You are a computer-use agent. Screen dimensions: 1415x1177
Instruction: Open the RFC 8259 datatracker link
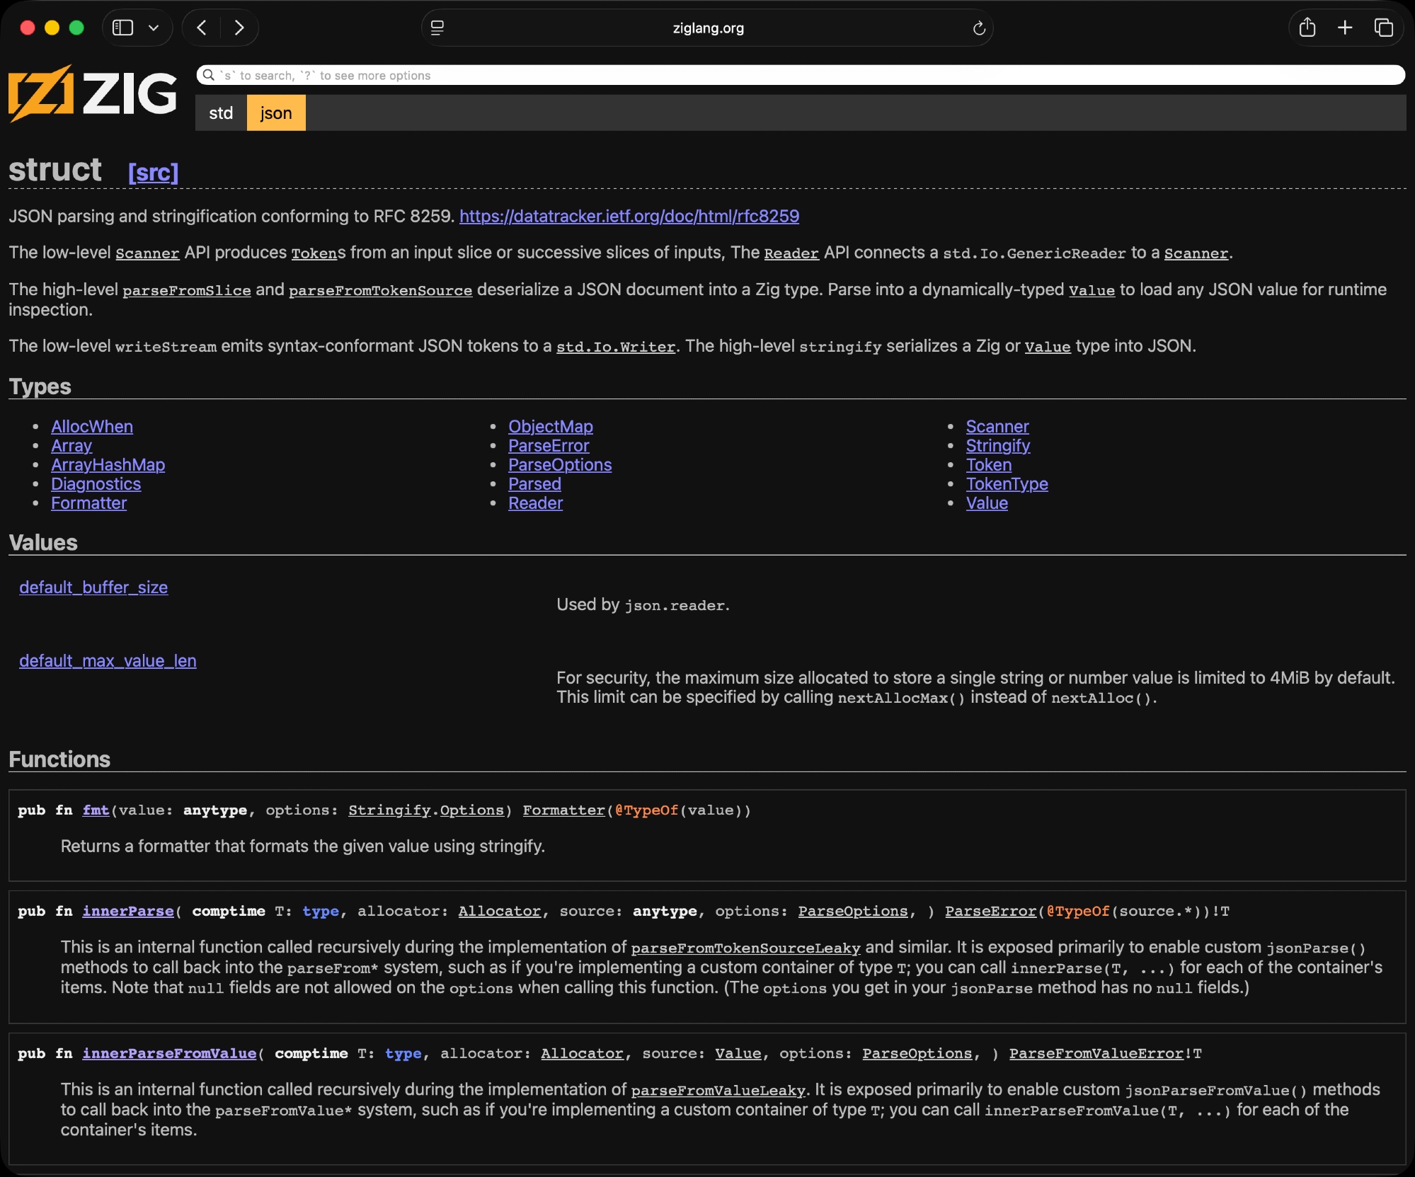coord(629,216)
